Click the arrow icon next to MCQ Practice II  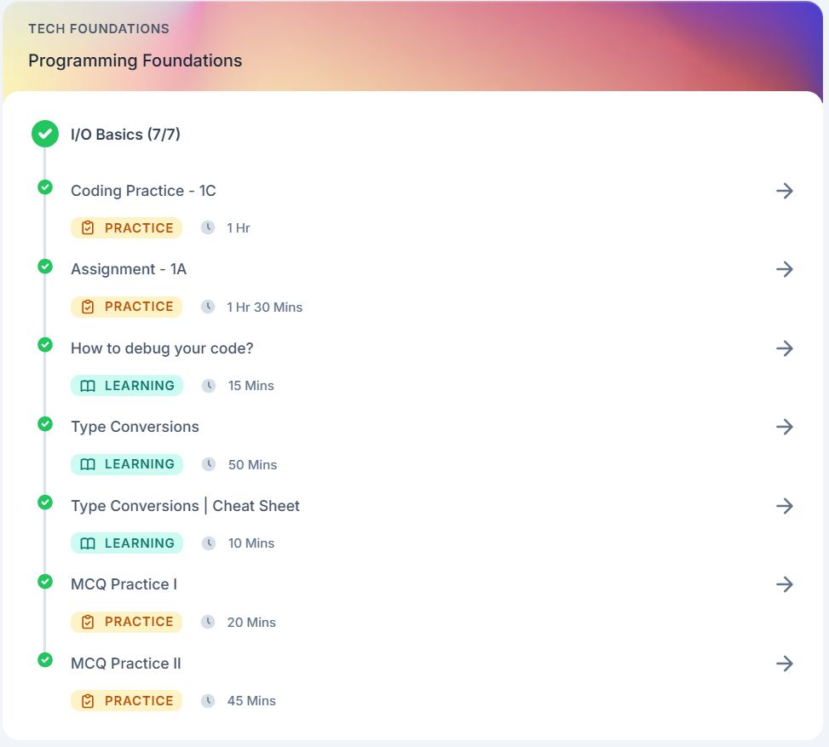785,664
